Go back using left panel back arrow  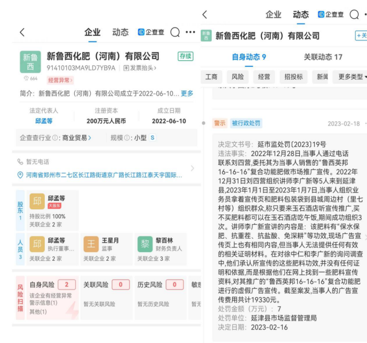pyautogui.click(x=22, y=33)
